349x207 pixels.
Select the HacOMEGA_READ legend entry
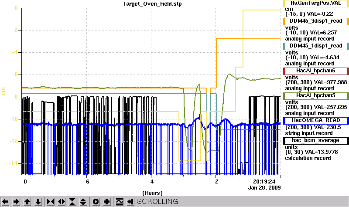tap(316, 121)
